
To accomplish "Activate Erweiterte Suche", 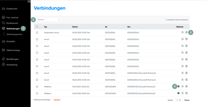I will 178,20.
